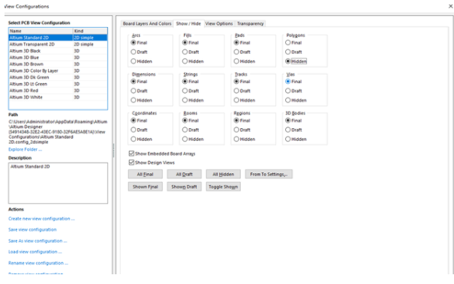Select Altium 3D Blue configuration

58,58
